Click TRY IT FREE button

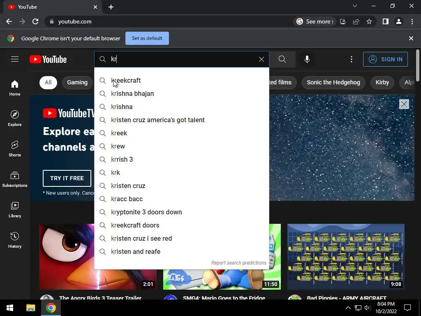(x=67, y=178)
